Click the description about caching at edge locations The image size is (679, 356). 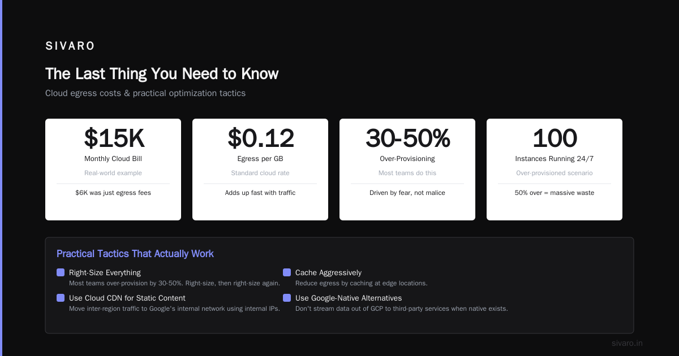(x=362, y=283)
